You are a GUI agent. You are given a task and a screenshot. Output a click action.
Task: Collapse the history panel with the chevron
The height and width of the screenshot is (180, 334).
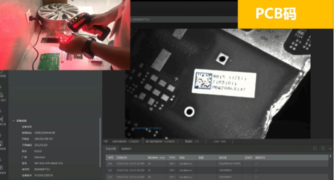coord(331,148)
